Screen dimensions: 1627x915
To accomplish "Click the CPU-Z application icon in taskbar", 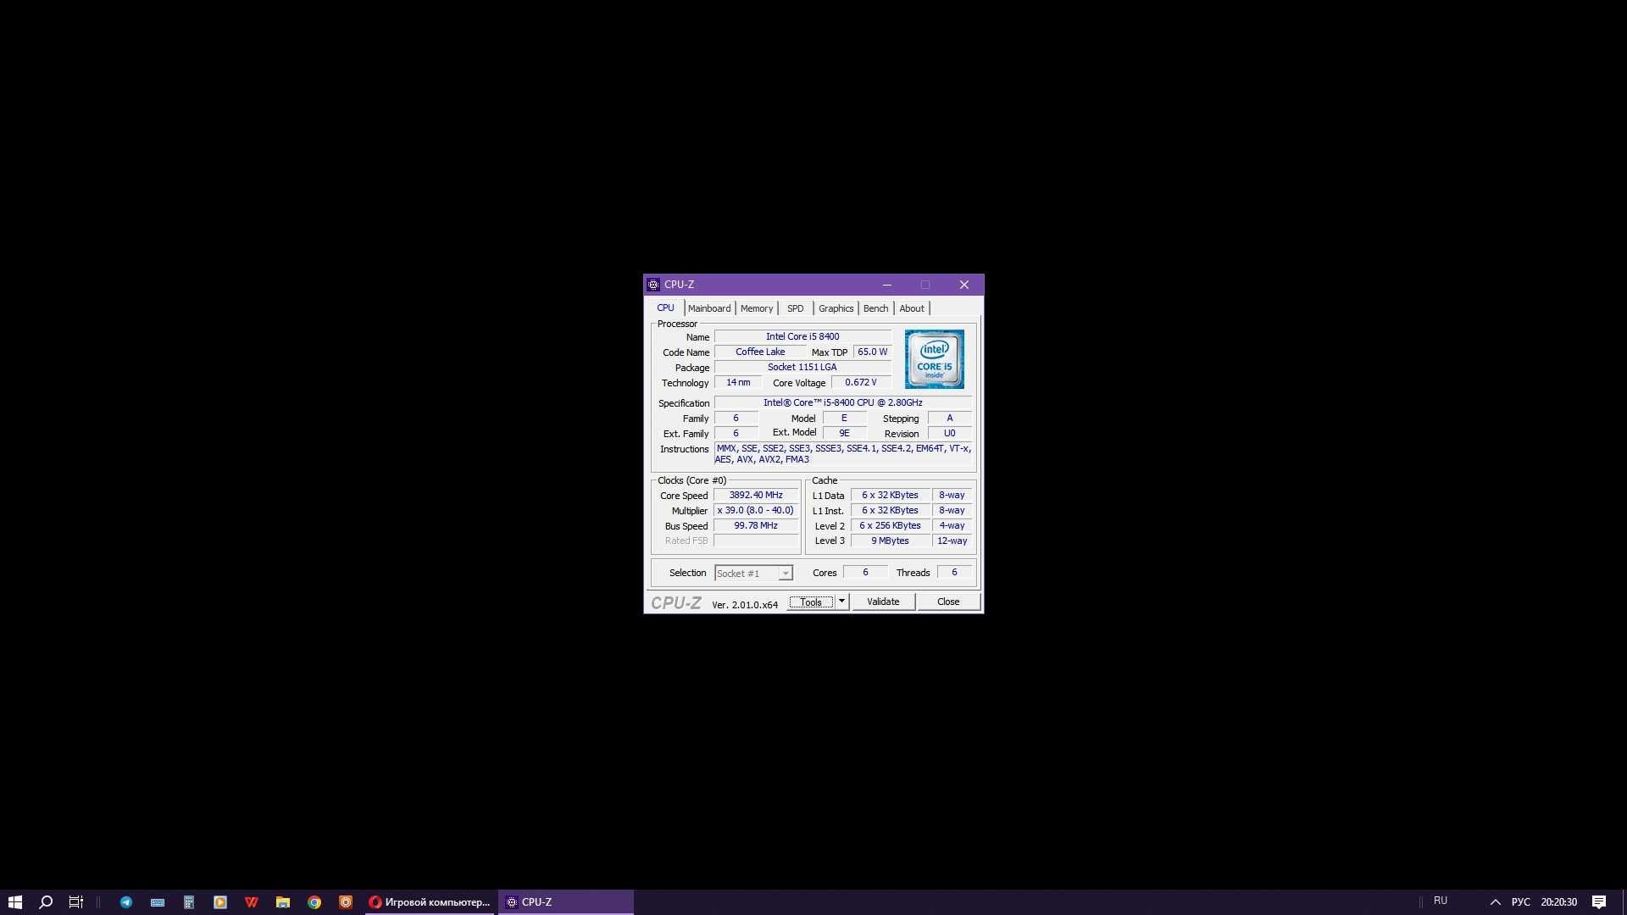I will (x=512, y=901).
